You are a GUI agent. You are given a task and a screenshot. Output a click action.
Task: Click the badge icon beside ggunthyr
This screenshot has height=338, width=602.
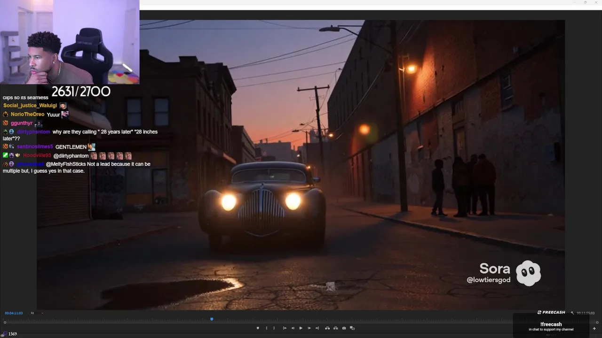(x=6, y=123)
